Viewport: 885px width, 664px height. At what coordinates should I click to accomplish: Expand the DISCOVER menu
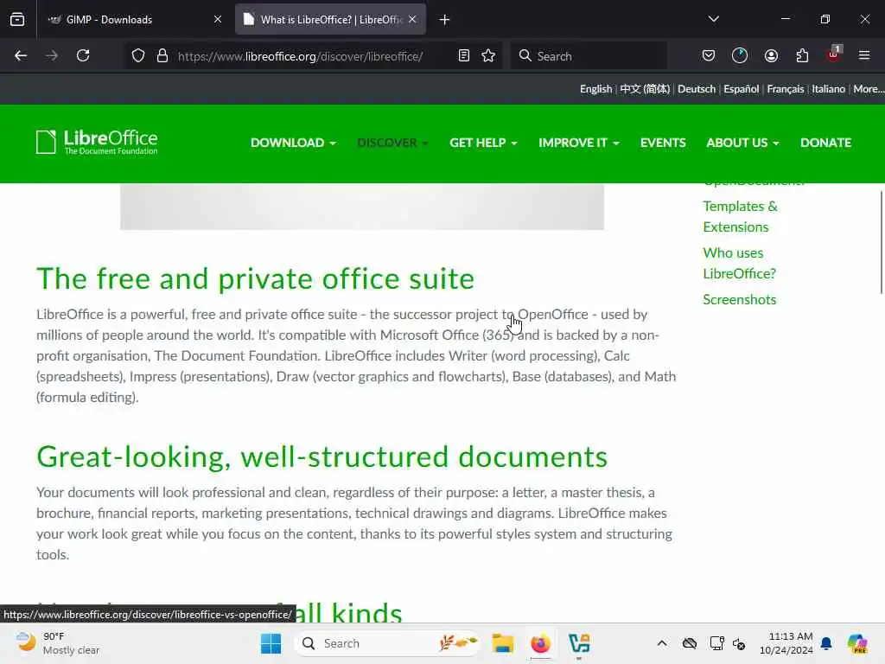392,143
